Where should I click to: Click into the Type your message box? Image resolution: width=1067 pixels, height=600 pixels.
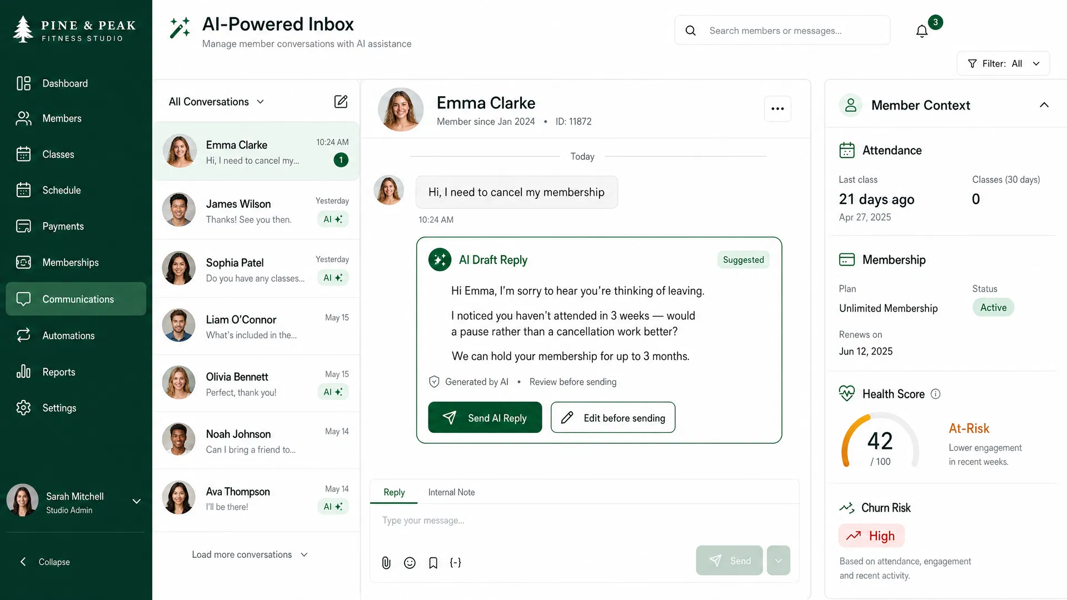click(x=584, y=521)
